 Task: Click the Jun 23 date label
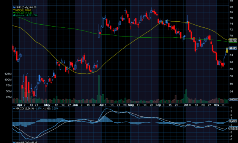(x=93, y=105)
